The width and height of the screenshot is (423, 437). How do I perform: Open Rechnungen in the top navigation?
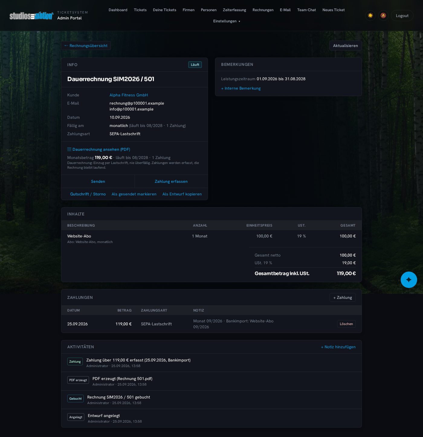263,10
